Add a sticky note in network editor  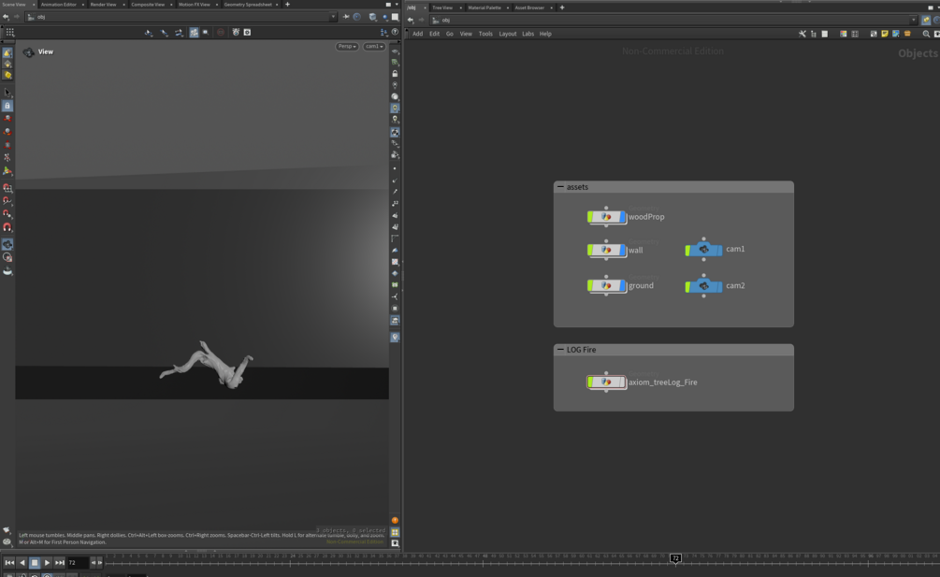tap(885, 34)
